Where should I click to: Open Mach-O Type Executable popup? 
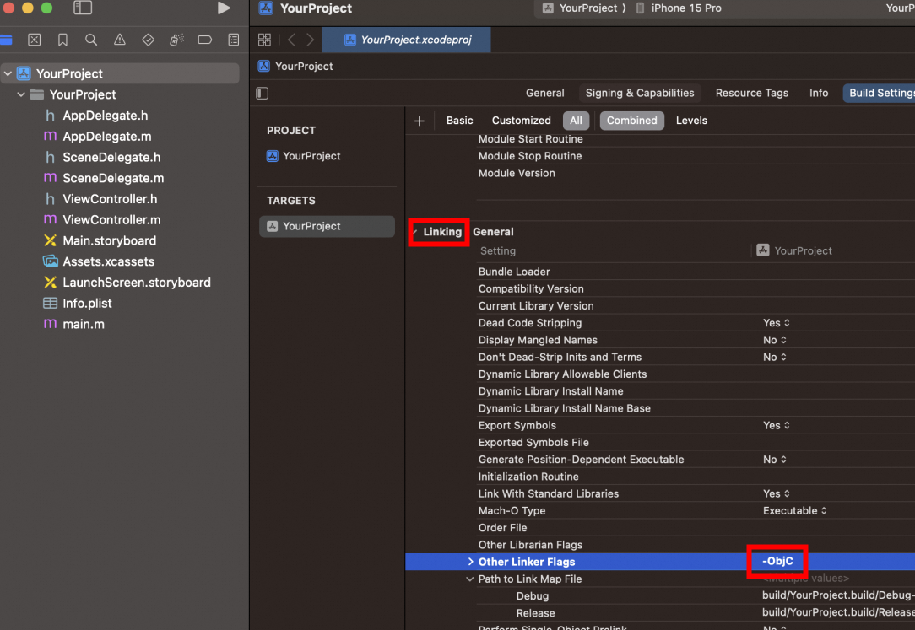pos(795,510)
